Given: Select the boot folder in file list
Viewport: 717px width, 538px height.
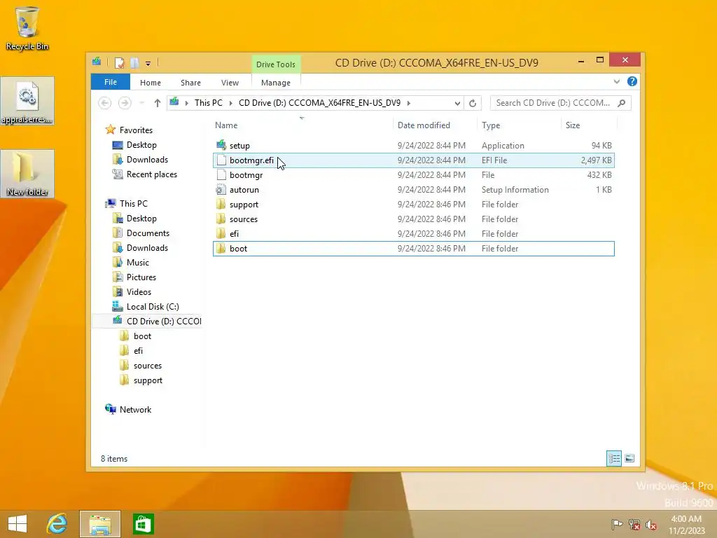Looking at the screenshot, I should click(x=413, y=249).
